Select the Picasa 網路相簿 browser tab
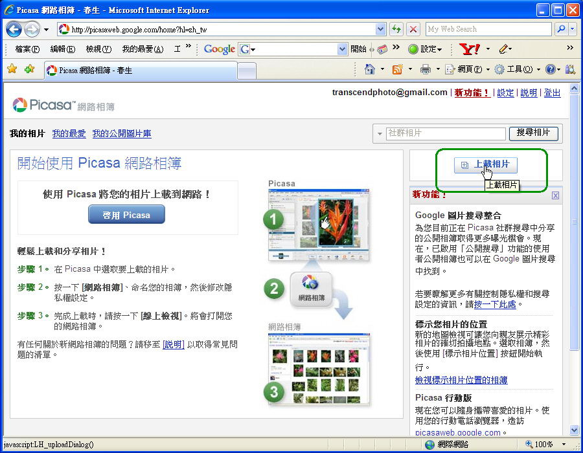 click(x=141, y=70)
